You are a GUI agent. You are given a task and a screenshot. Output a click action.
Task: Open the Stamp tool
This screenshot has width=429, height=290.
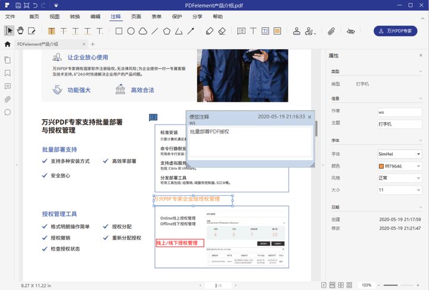[297, 31]
